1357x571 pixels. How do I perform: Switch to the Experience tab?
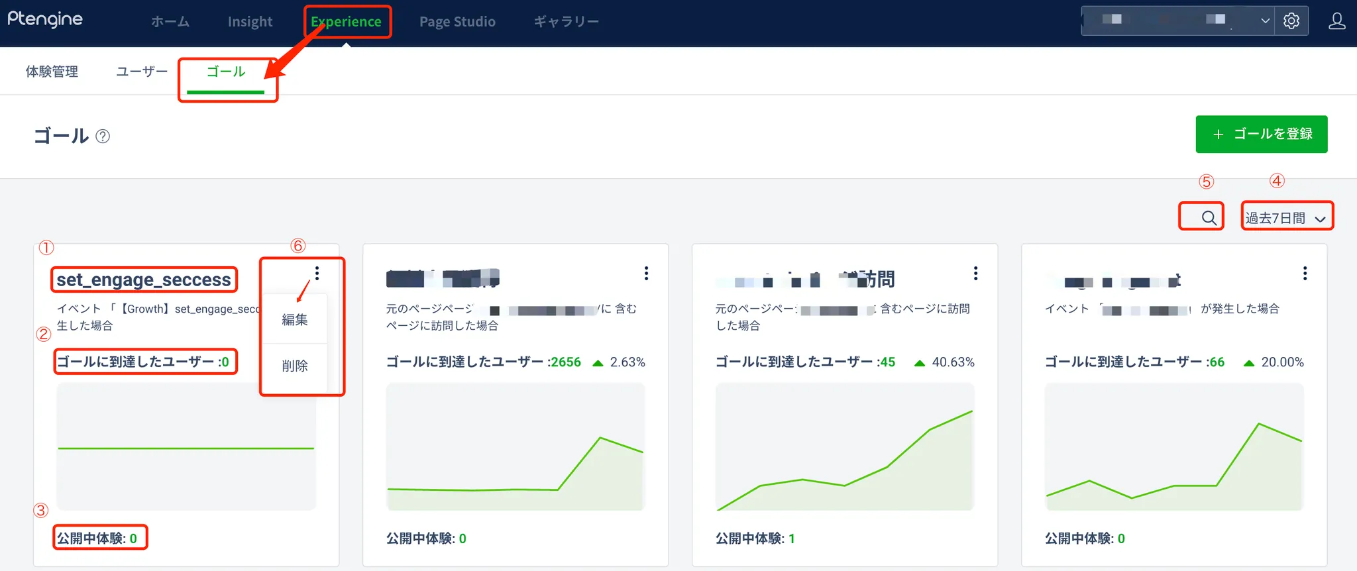[x=346, y=22]
